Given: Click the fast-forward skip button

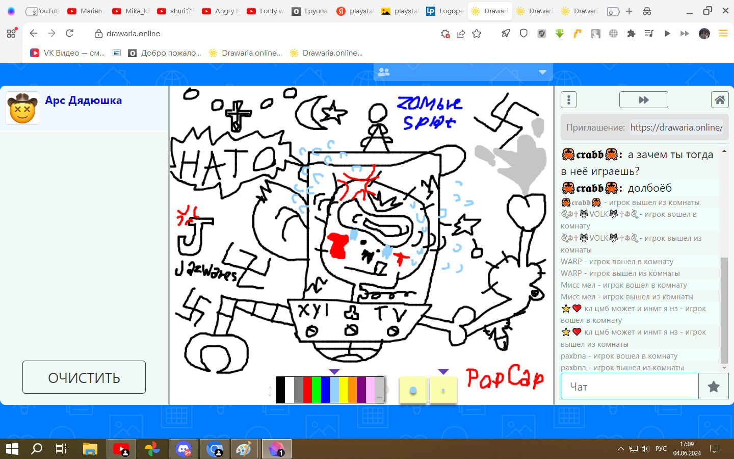Looking at the screenshot, I should pos(643,100).
